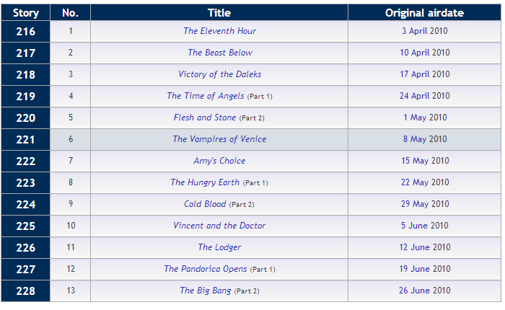Viewport: 505px width, 310px height.
Task: Click the Title column header
Action: click(219, 13)
